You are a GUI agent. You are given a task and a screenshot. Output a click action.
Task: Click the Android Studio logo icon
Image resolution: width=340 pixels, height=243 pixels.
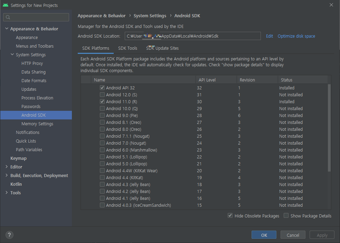[6, 5]
